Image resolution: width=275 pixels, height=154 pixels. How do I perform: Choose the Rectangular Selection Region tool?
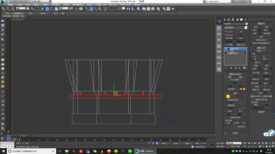click(x=37, y=9)
